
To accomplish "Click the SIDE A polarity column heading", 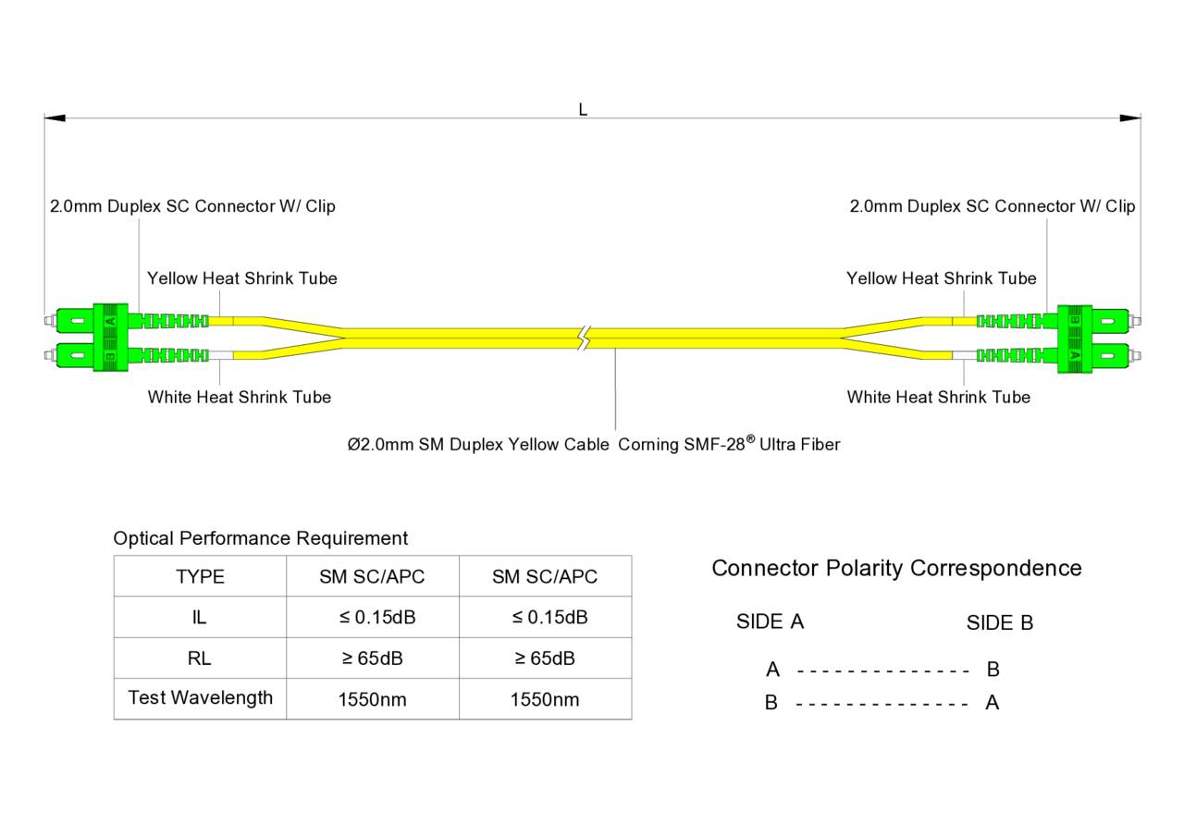I will click(770, 622).
